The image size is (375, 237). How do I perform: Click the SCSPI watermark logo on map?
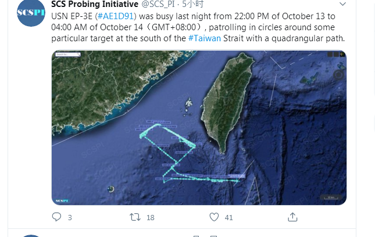point(62,200)
